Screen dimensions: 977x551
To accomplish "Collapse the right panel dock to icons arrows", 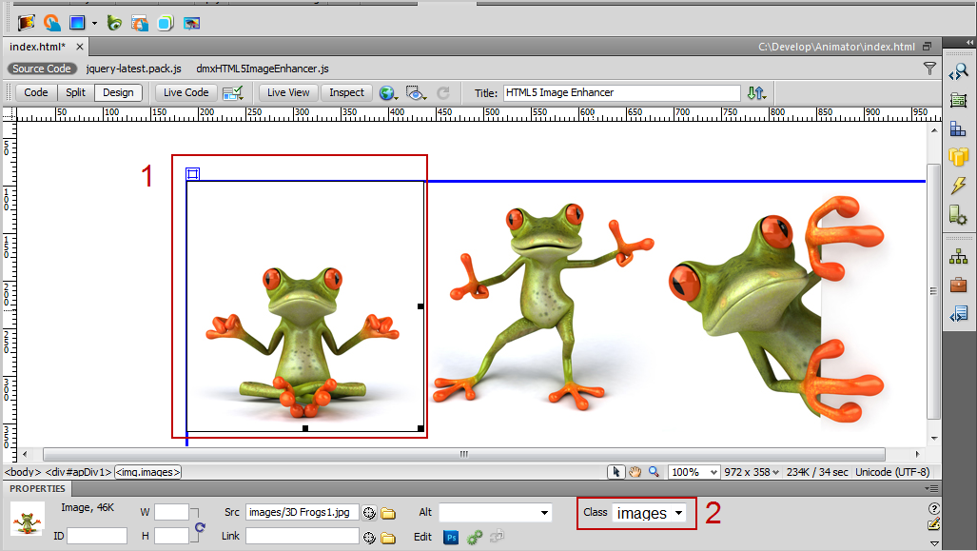I will tap(969, 42).
